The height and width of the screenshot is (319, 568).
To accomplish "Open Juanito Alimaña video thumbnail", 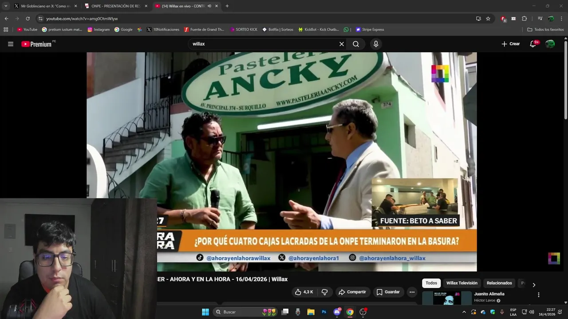I will [x=447, y=298].
